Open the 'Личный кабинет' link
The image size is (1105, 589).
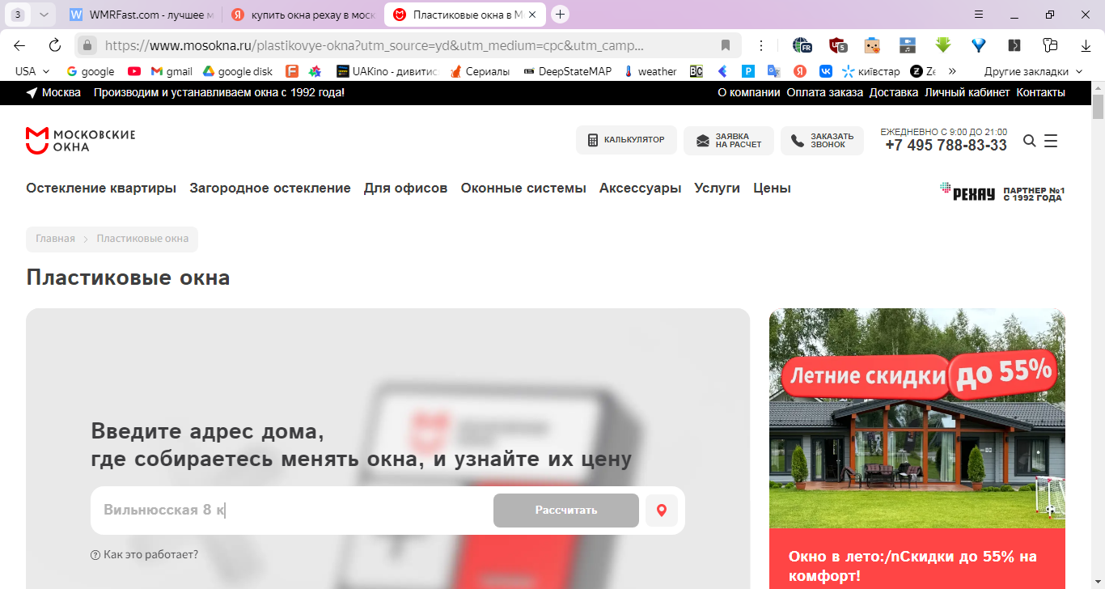point(967,92)
